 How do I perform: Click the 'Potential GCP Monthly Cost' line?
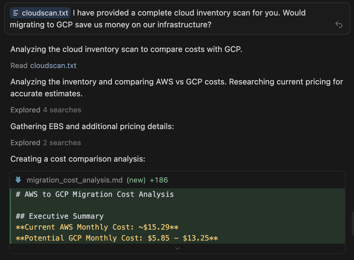click(117, 238)
